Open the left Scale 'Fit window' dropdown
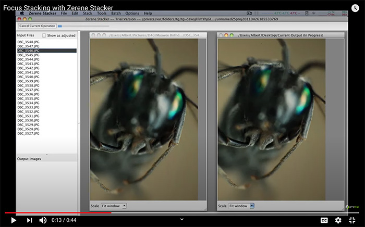 point(113,206)
